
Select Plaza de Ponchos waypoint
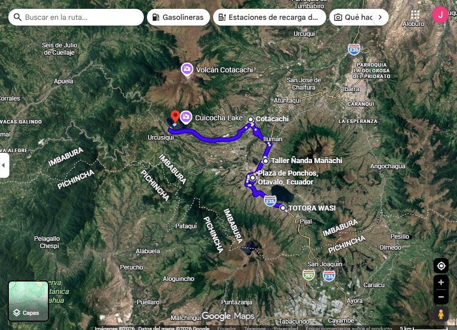253,178
